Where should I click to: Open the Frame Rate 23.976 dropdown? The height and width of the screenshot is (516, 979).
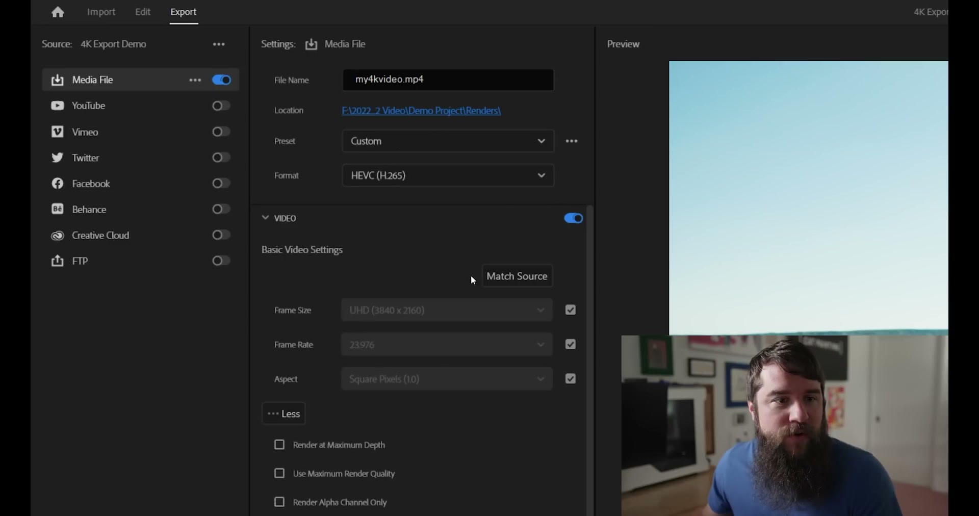[447, 345]
